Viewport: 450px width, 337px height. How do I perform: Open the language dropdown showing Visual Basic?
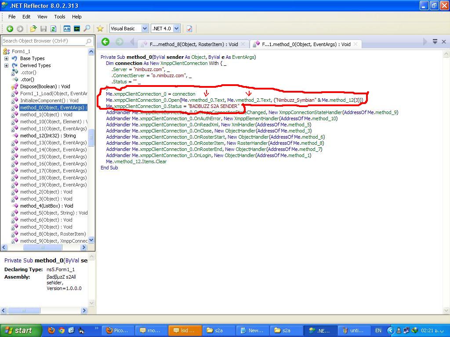point(145,29)
